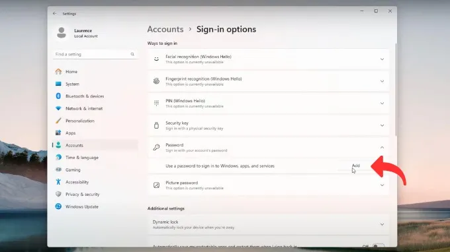450x252 pixels.
Task: Expand Security key chevron
Action: tap(382, 125)
